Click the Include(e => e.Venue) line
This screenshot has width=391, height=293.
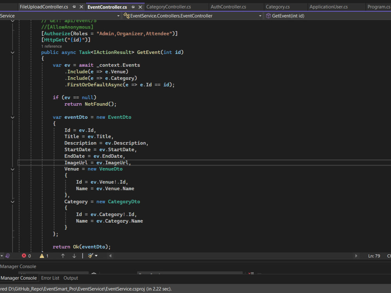point(97,72)
